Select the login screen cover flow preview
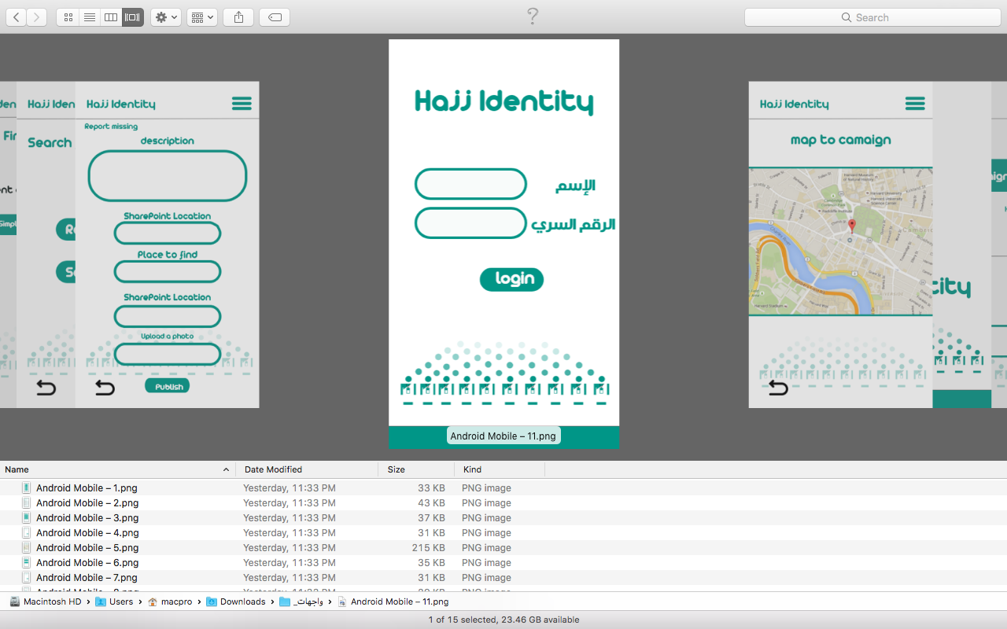 point(503,244)
